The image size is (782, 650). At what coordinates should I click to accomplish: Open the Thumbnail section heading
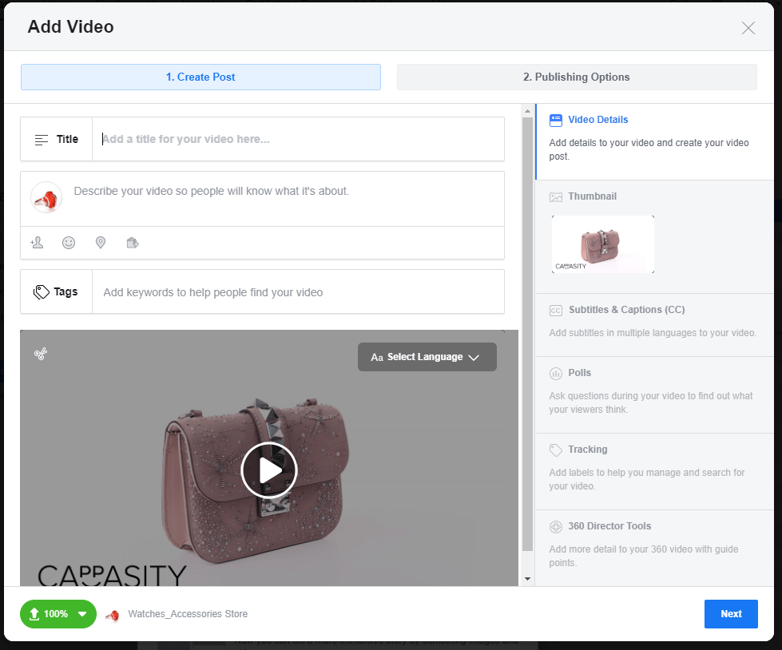[592, 196]
